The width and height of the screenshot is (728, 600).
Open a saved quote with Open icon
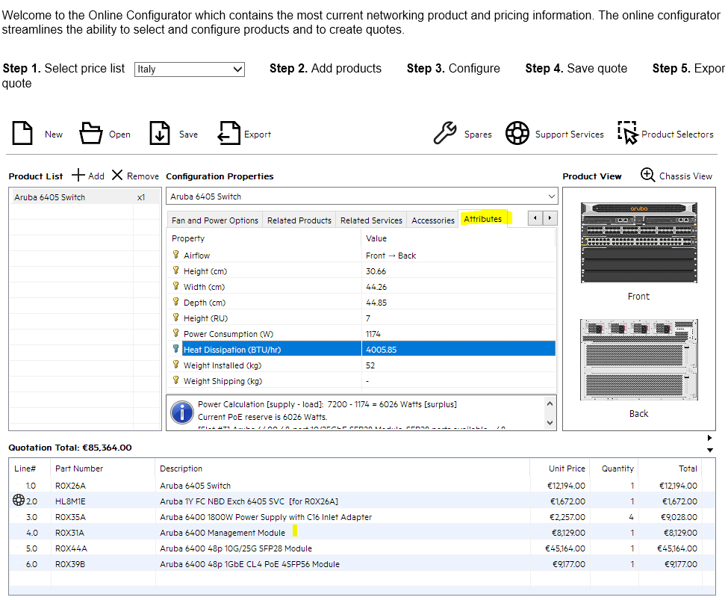point(91,134)
